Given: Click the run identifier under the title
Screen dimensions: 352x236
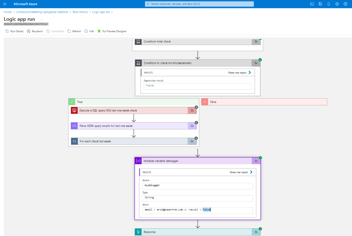Looking at the screenshot, I should tap(26, 24).
